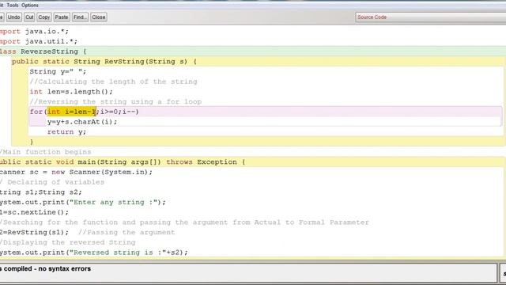Click the 'Calculating the length' comment
Image resolution: width=506 pixels, height=285 pixels.
coord(113,82)
